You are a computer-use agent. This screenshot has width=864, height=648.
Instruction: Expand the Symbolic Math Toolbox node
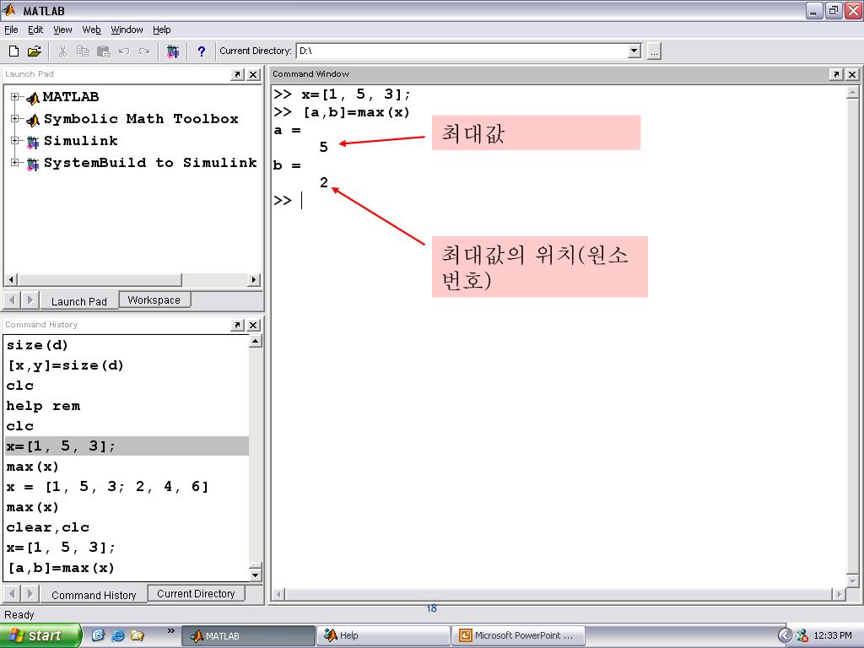pos(15,118)
